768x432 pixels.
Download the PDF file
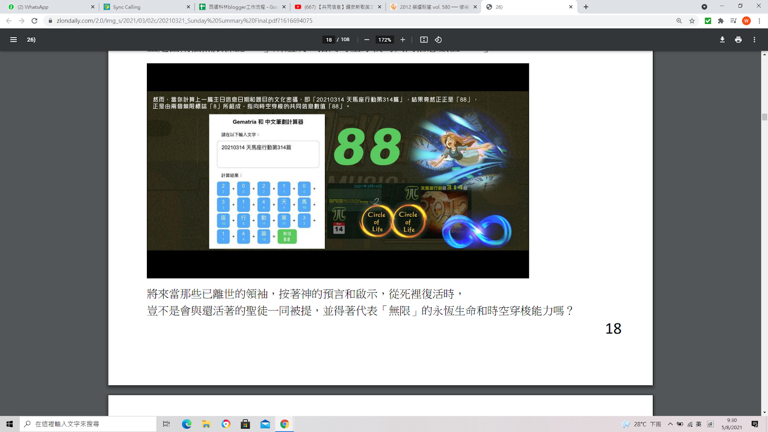[722, 40]
